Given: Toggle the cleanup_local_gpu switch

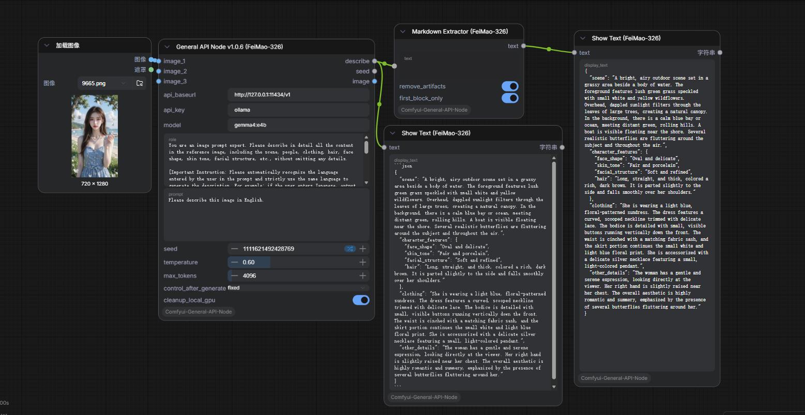Looking at the screenshot, I should (x=361, y=300).
